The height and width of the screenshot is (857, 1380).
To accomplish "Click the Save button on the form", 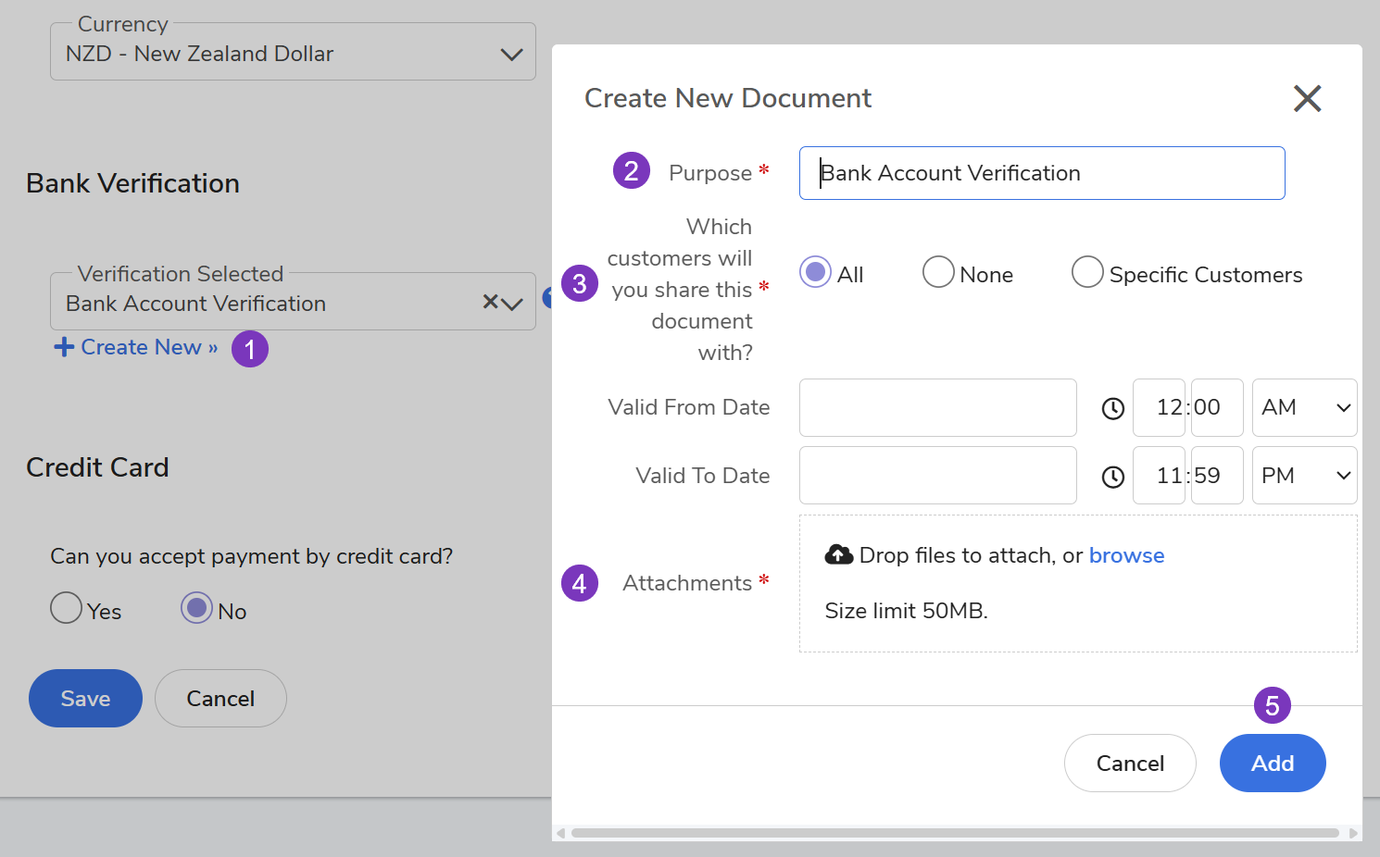I will point(85,699).
